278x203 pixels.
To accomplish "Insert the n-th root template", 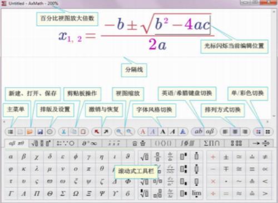I will click(x=145, y=194).
